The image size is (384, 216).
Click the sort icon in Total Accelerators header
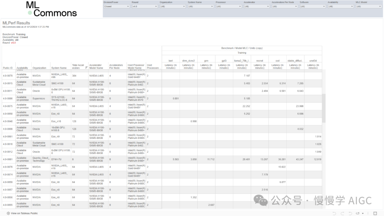[86, 68]
